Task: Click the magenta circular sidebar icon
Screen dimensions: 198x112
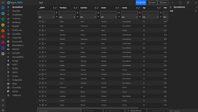Action: tap(3, 42)
